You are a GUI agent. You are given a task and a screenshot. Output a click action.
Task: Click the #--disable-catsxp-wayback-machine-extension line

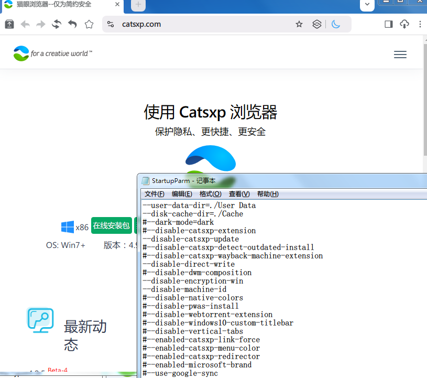[233, 256]
